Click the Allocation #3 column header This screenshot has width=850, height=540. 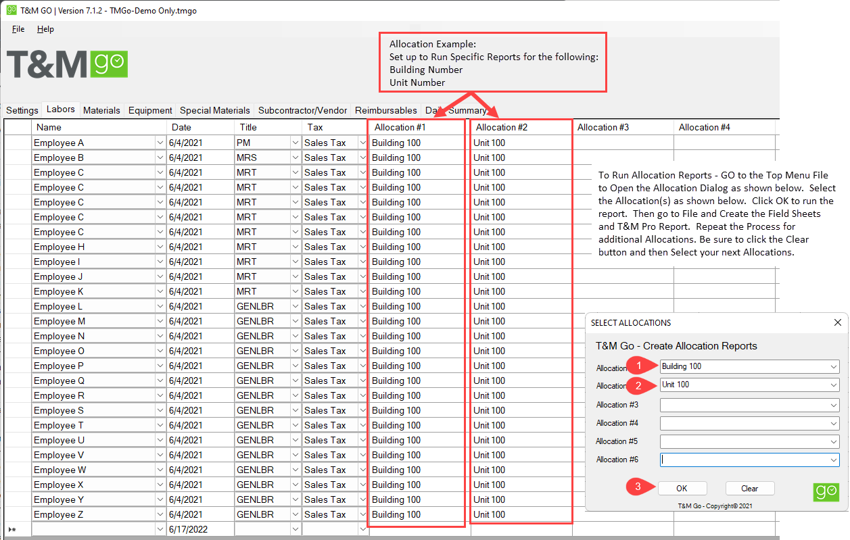pyautogui.click(x=623, y=127)
